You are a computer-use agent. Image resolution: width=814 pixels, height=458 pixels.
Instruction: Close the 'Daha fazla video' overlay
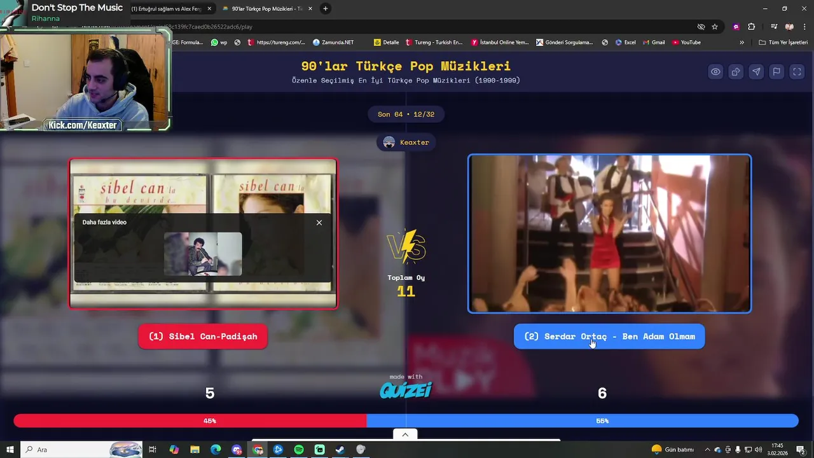(319, 223)
